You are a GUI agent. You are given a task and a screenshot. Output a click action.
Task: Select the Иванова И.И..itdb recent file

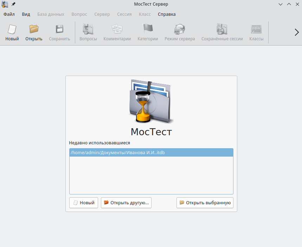pyautogui.click(x=118, y=152)
